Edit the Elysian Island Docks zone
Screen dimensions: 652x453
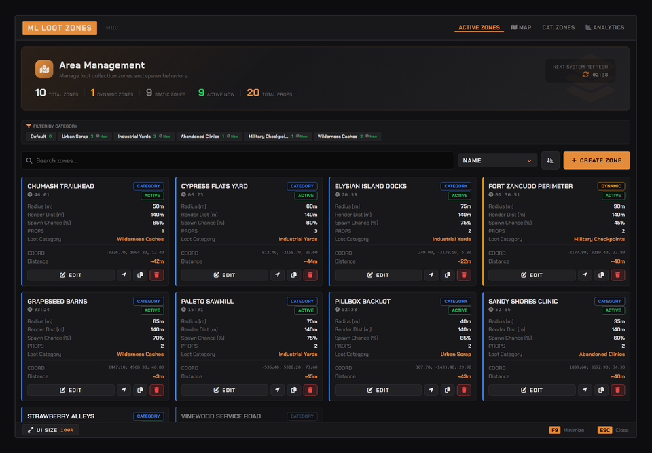coord(378,275)
